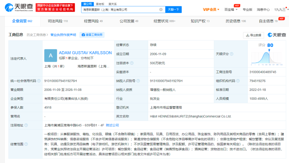This screenshot has height=163, width=289.
Task: Select the 查关系 search tab
Action: 113,4
